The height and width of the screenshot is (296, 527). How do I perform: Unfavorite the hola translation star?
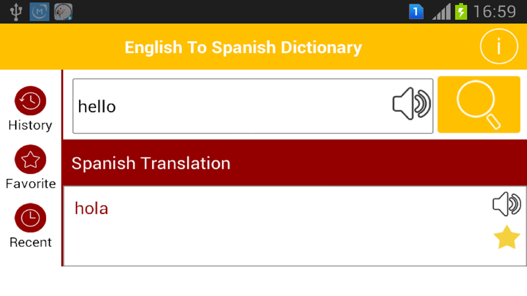point(506,237)
